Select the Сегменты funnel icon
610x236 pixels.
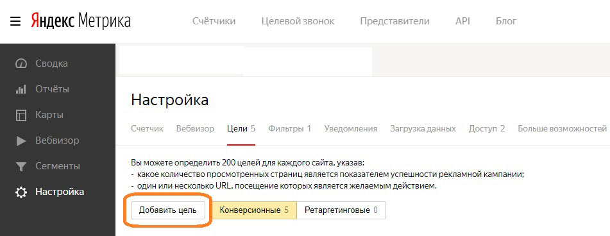pyautogui.click(x=21, y=166)
